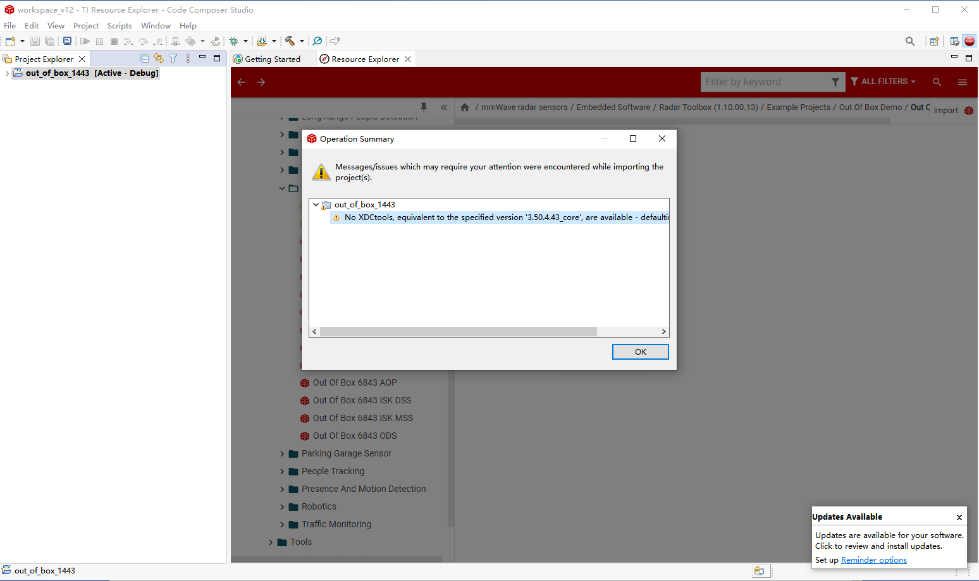Click the Terminate stop icon
The height and width of the screenshot is (581, 979).
tap(114, 41)
